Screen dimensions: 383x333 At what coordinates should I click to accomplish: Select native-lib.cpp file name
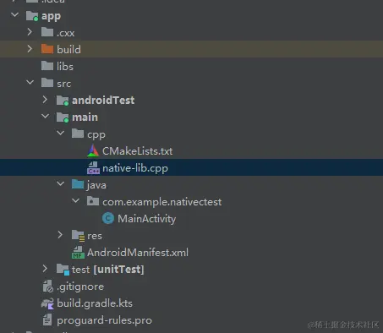click(x=135, y=168)
